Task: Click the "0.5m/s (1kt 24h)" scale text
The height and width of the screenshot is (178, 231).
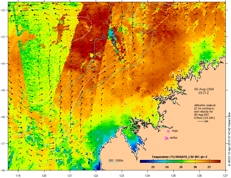Action: (x=204, y=118)
